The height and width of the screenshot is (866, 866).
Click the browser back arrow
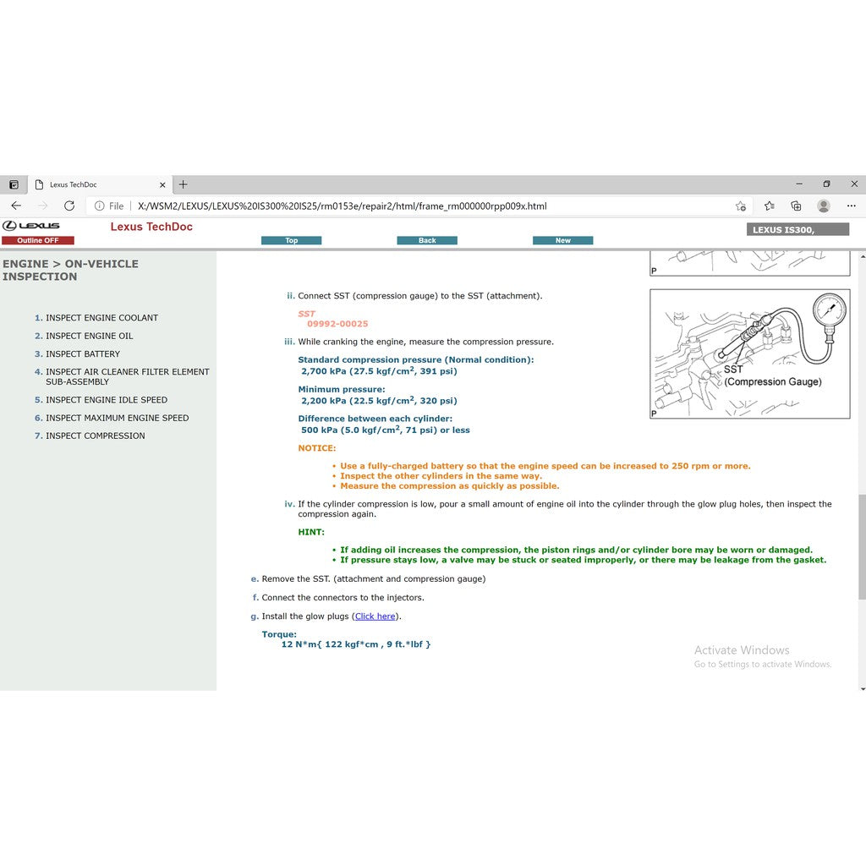(x=16, y=206)
